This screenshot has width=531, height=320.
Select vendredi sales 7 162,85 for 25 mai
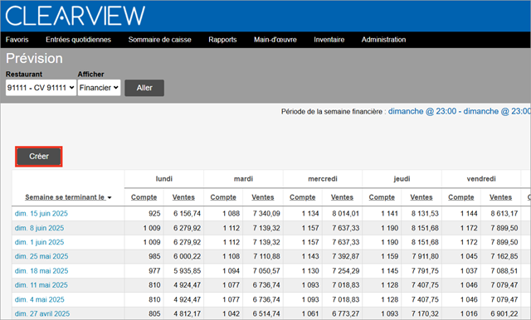point(504,256)
